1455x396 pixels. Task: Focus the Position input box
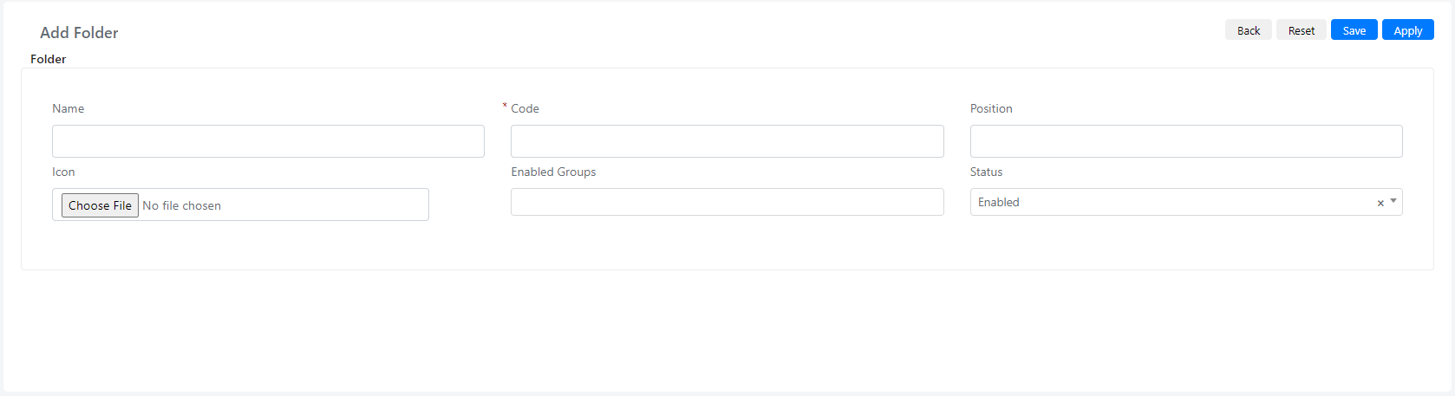(1186, 141)
